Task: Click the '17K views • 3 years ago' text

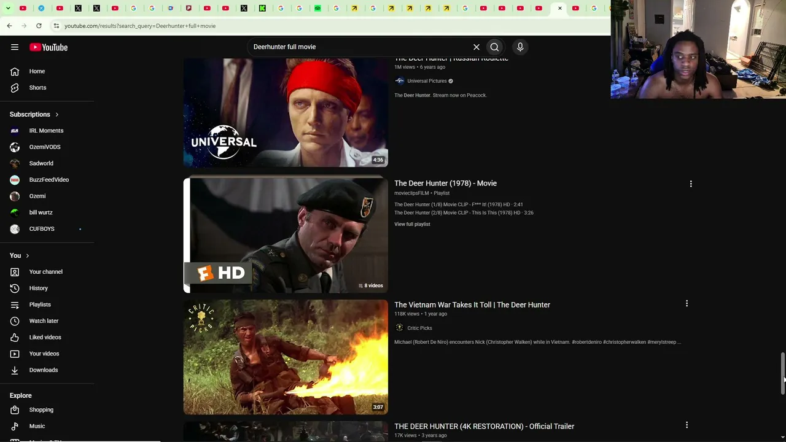Action: tap(420, 435)
